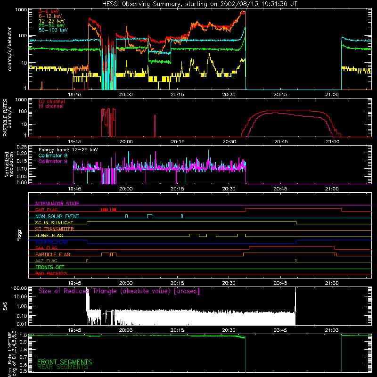Click the widest NON SOLAR EVENT pulse
377x377 pixels.
(x=149, y=216)
